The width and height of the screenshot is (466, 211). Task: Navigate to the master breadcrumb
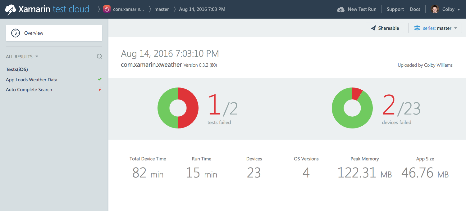[x=162, y=9]
